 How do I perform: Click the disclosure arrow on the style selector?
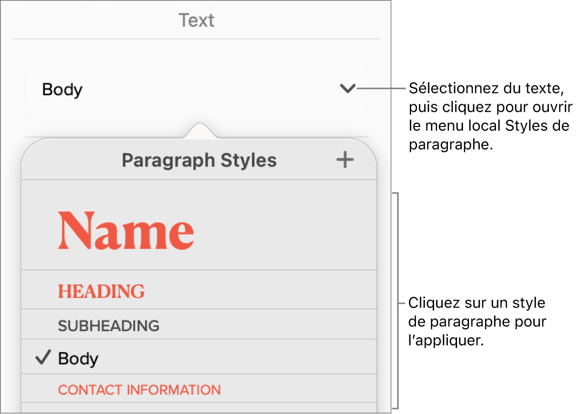tap(349, 89)
